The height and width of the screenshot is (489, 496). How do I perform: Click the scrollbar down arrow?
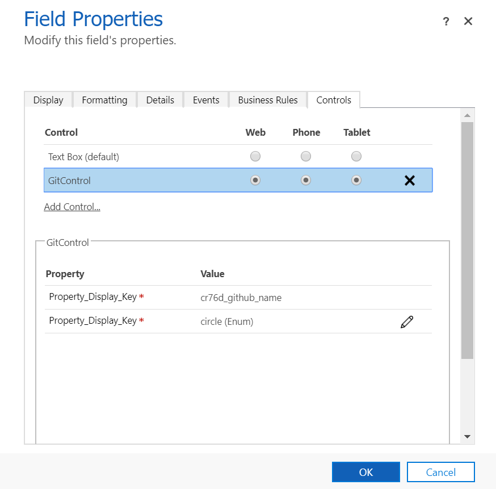[x=467, y=437]
